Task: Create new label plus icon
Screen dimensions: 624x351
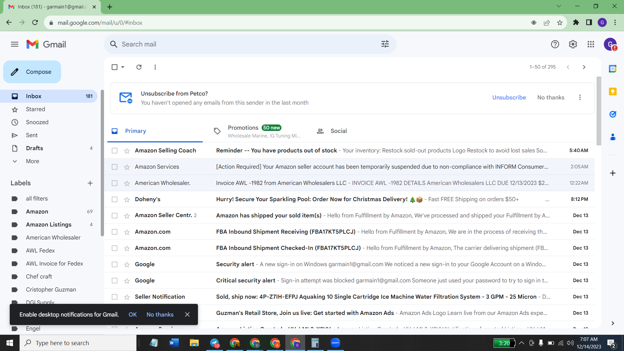Action: click(90, 183)
